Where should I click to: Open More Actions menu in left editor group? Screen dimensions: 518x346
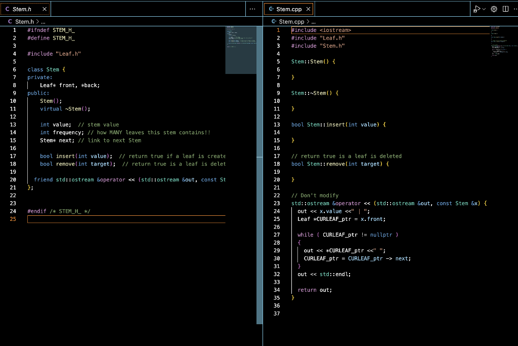(x=252, y=9)
